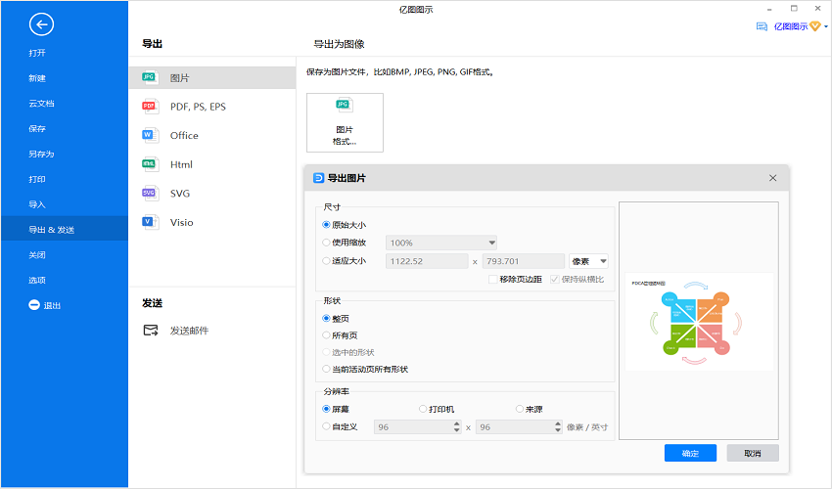The width and height of the screenshot is (832, 489).
Task: Open the 打开 menu item
Action: point(37,53)
